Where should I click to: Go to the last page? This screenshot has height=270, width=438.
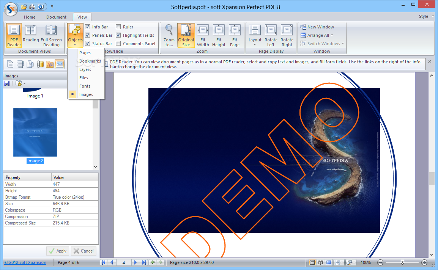[x=144, y=262]
